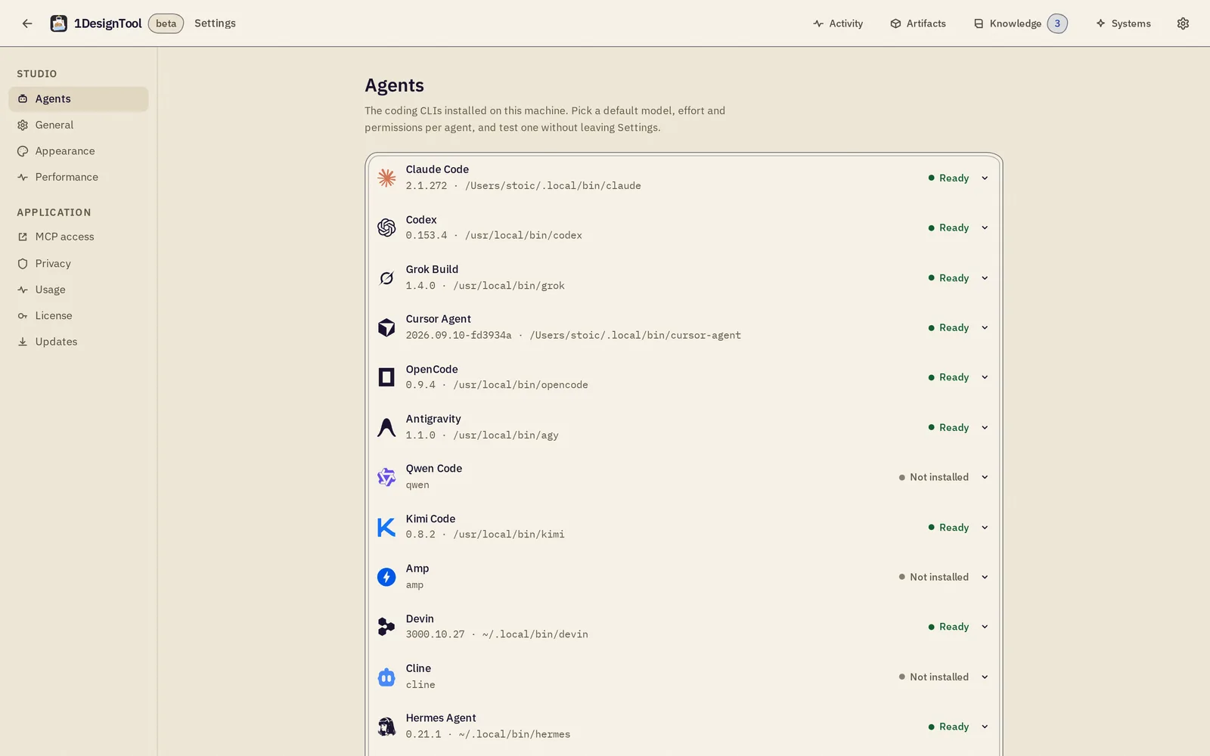Open Updates section in sidebar
The image size is (1210, 756).
coord(79,342)
